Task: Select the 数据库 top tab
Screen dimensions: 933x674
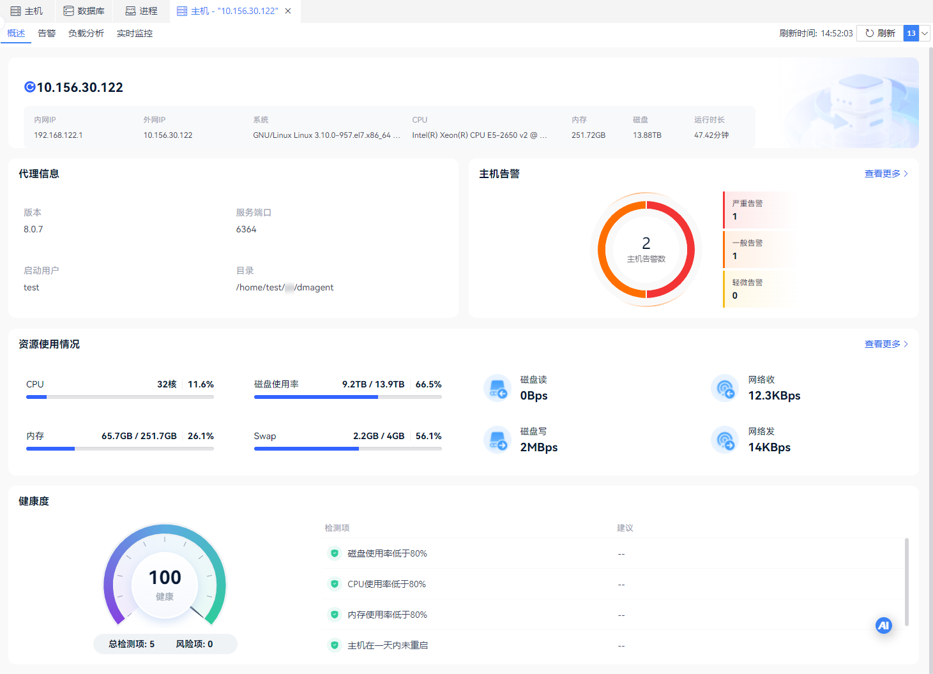Action: pyautogui.click(x=84, y=11)
